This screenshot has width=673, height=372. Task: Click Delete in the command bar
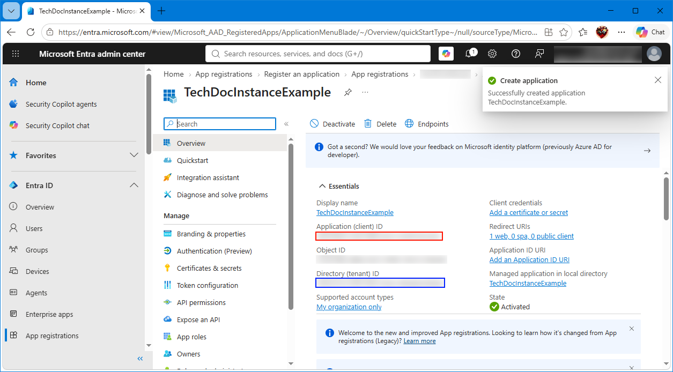[380, 124]
